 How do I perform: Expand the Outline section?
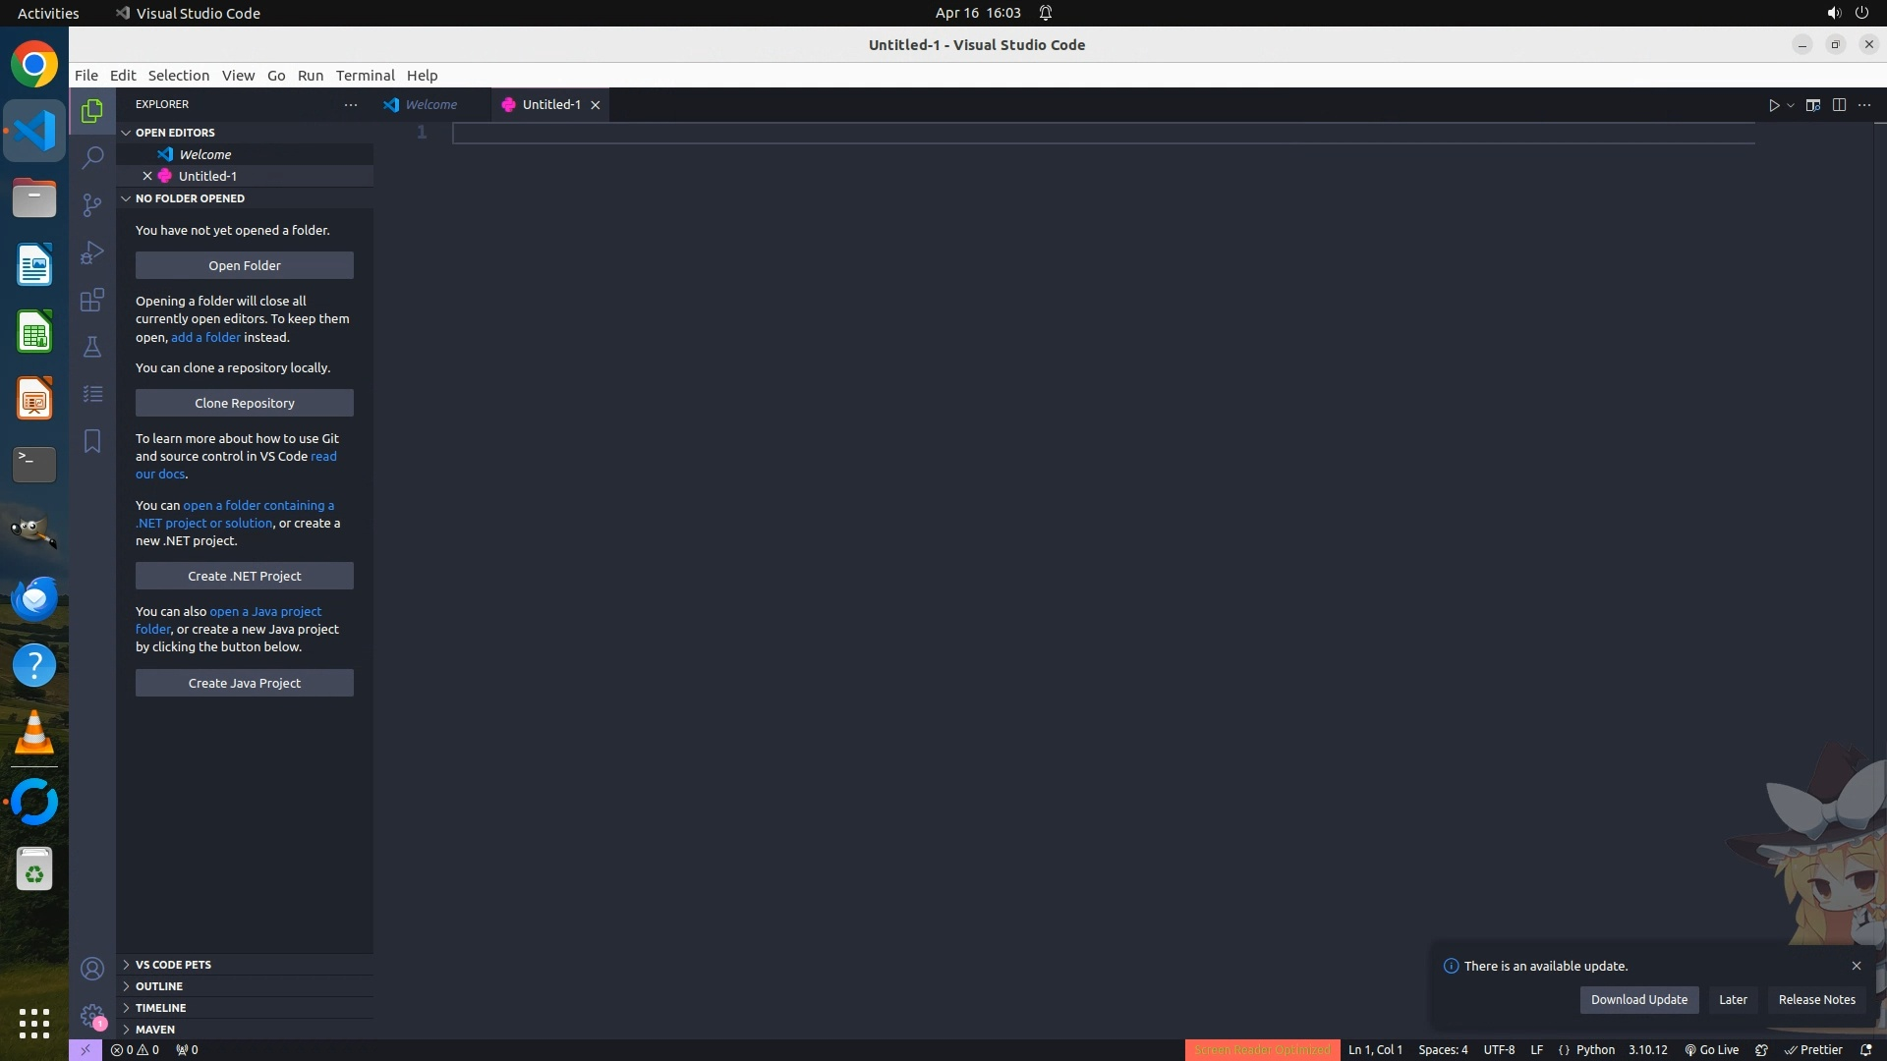tap(159, 986)
